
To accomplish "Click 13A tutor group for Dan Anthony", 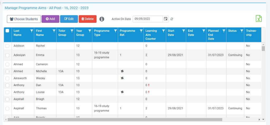I will [x=61, y=85].
